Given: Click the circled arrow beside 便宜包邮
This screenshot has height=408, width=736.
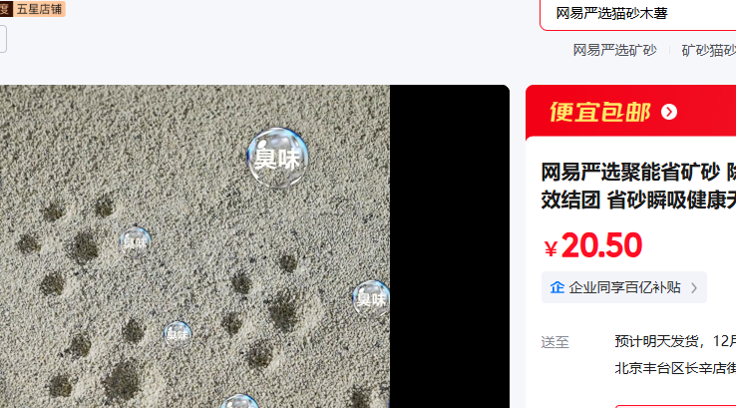Looking at the screenshot, I should (669, 112).
